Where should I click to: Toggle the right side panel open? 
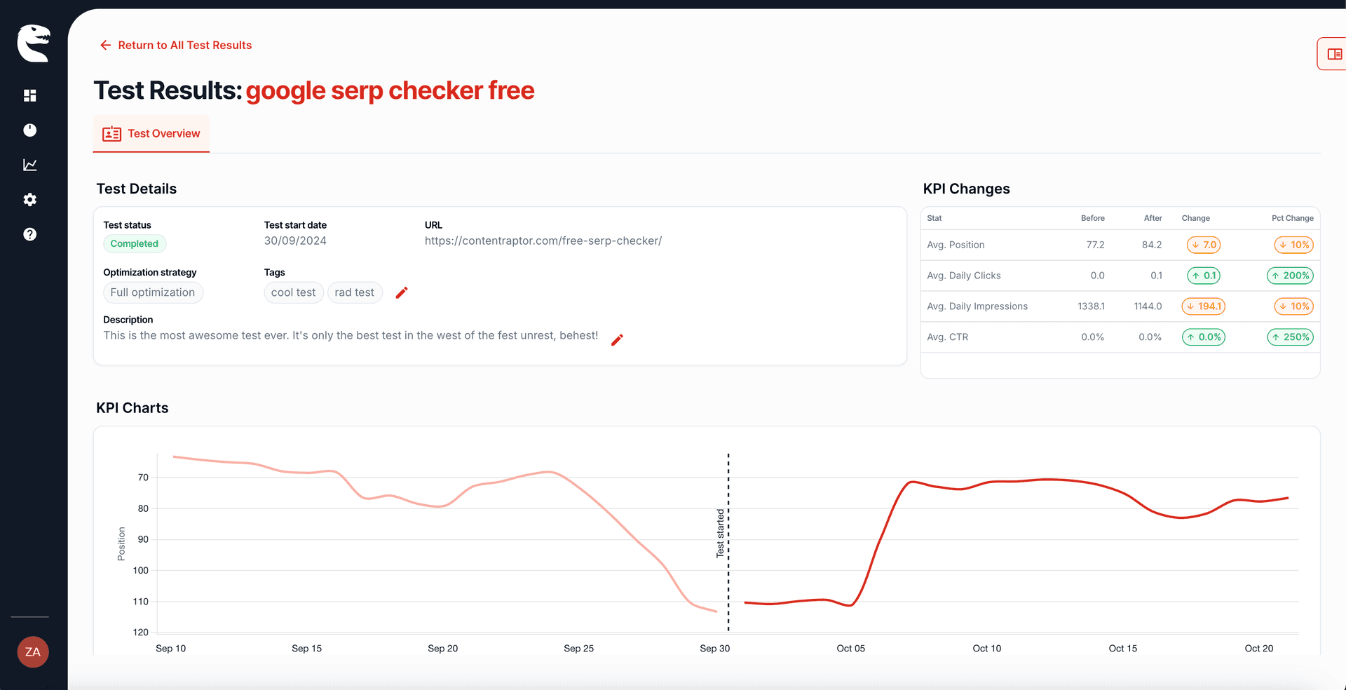click(x=1333, y=54)
